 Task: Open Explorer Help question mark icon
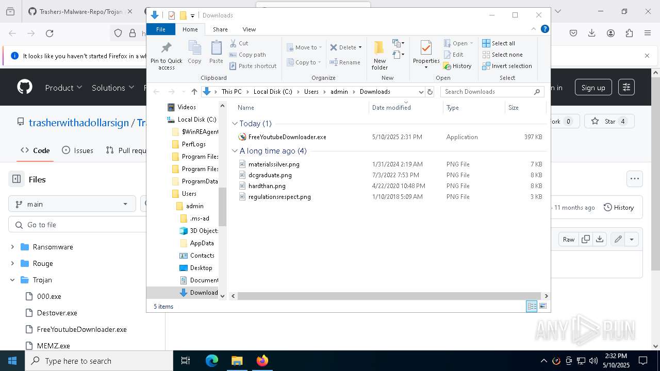pyautogui.click(x=544, y=29)
